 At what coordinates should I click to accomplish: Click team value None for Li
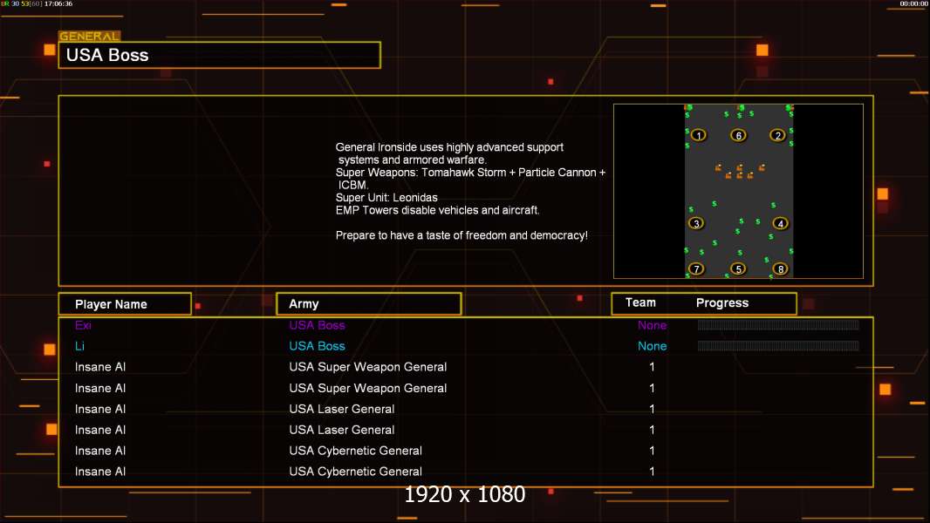tap(652, 346)
